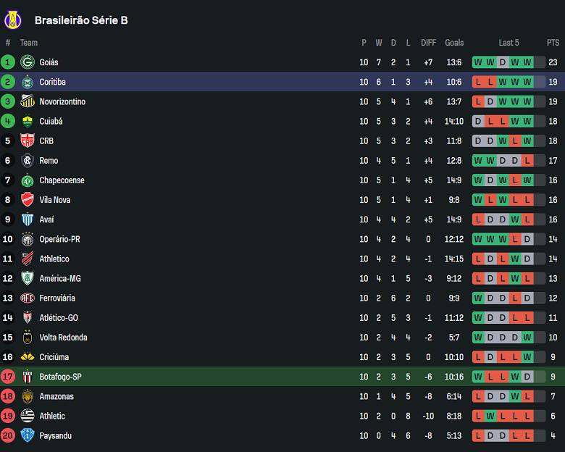Click the Athletico team badge icon
This screenshot has height=452, width=565.
point(28,259)
